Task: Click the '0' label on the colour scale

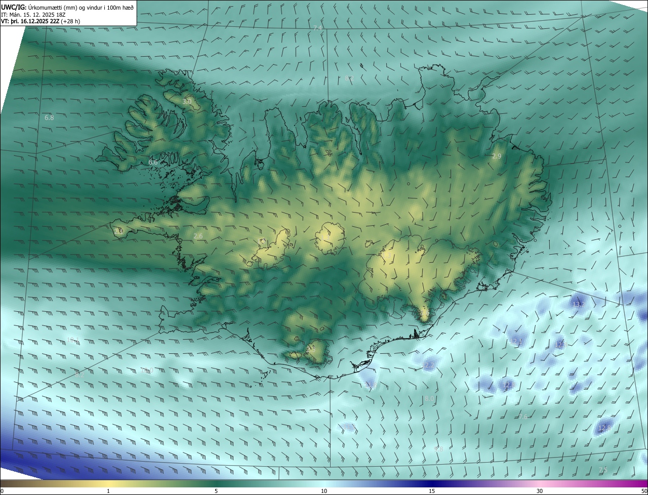Action: pyautogui.click(x=2, y=491)
